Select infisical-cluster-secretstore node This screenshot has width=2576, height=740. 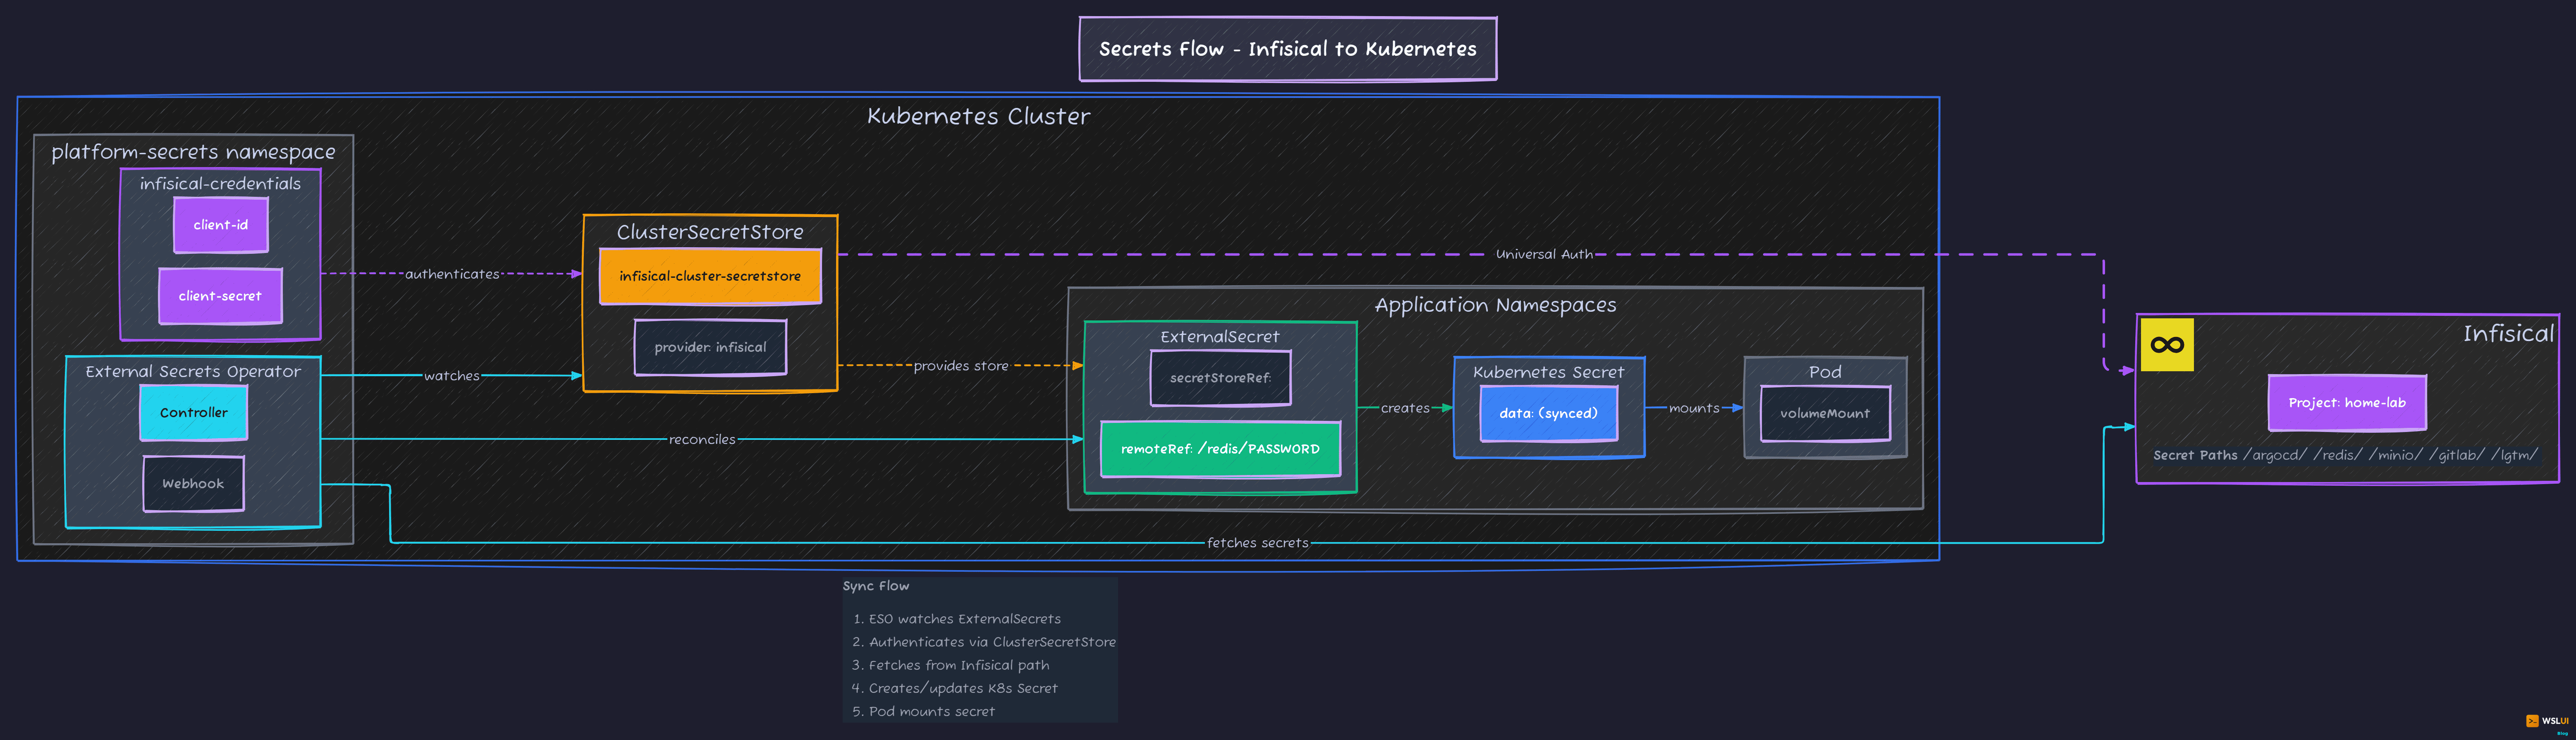pos(710,276)
